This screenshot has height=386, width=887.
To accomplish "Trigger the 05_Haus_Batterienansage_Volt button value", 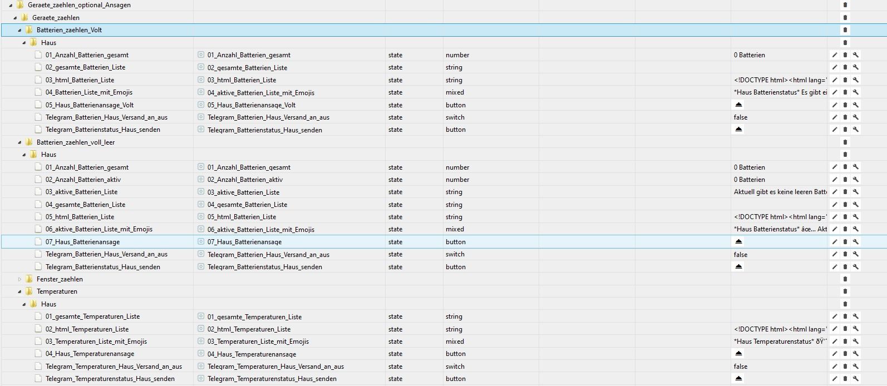I will click(x=738, y=105).
